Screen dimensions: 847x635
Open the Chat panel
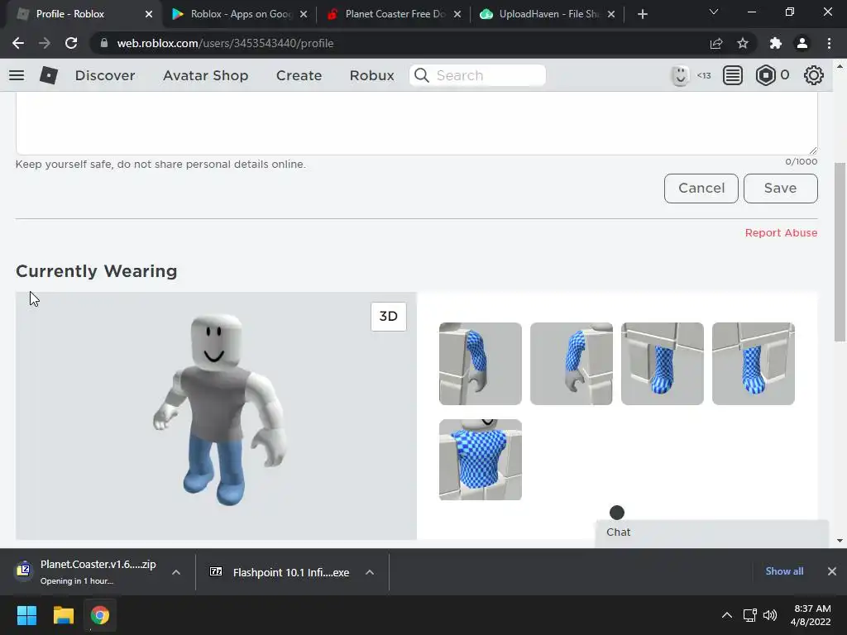tap(712, 532)
